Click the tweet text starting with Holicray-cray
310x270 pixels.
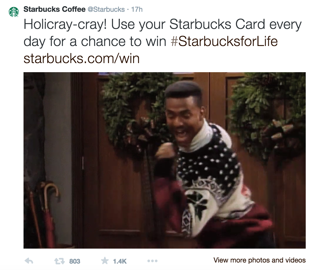[162, 41]
